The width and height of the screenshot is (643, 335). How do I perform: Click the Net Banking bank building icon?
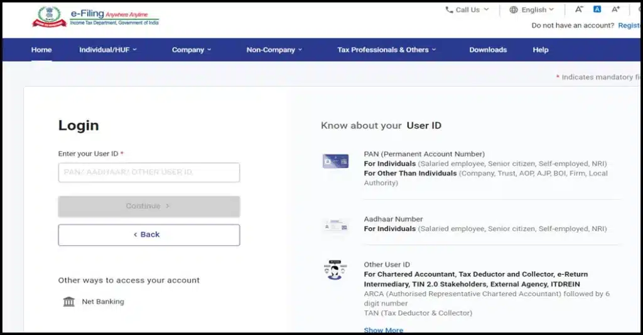pos(69,302)
